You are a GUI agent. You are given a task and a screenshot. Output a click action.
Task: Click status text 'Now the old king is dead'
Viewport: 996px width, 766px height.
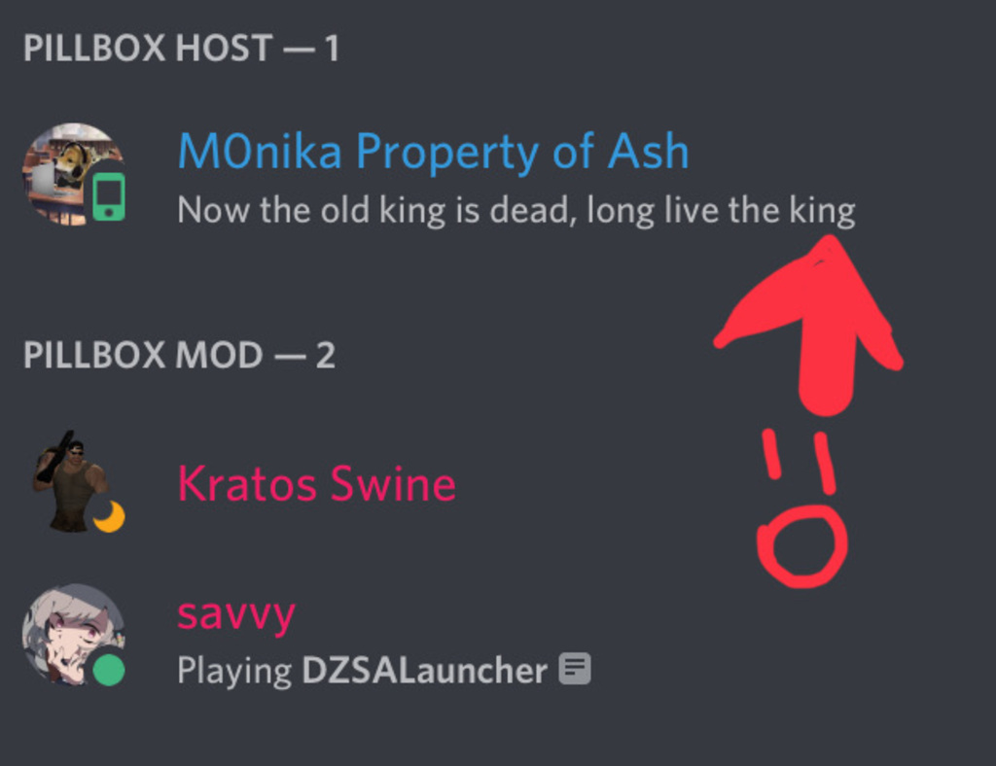(376, 210)
